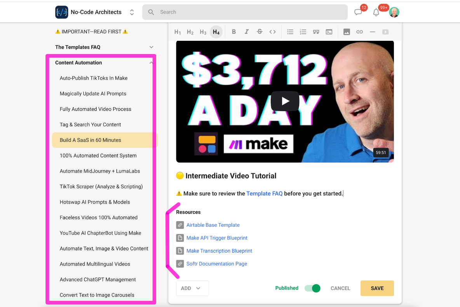Collapse the Content Automation section
The height and width of the screenshot is (307, 460).
pos(151,63)
